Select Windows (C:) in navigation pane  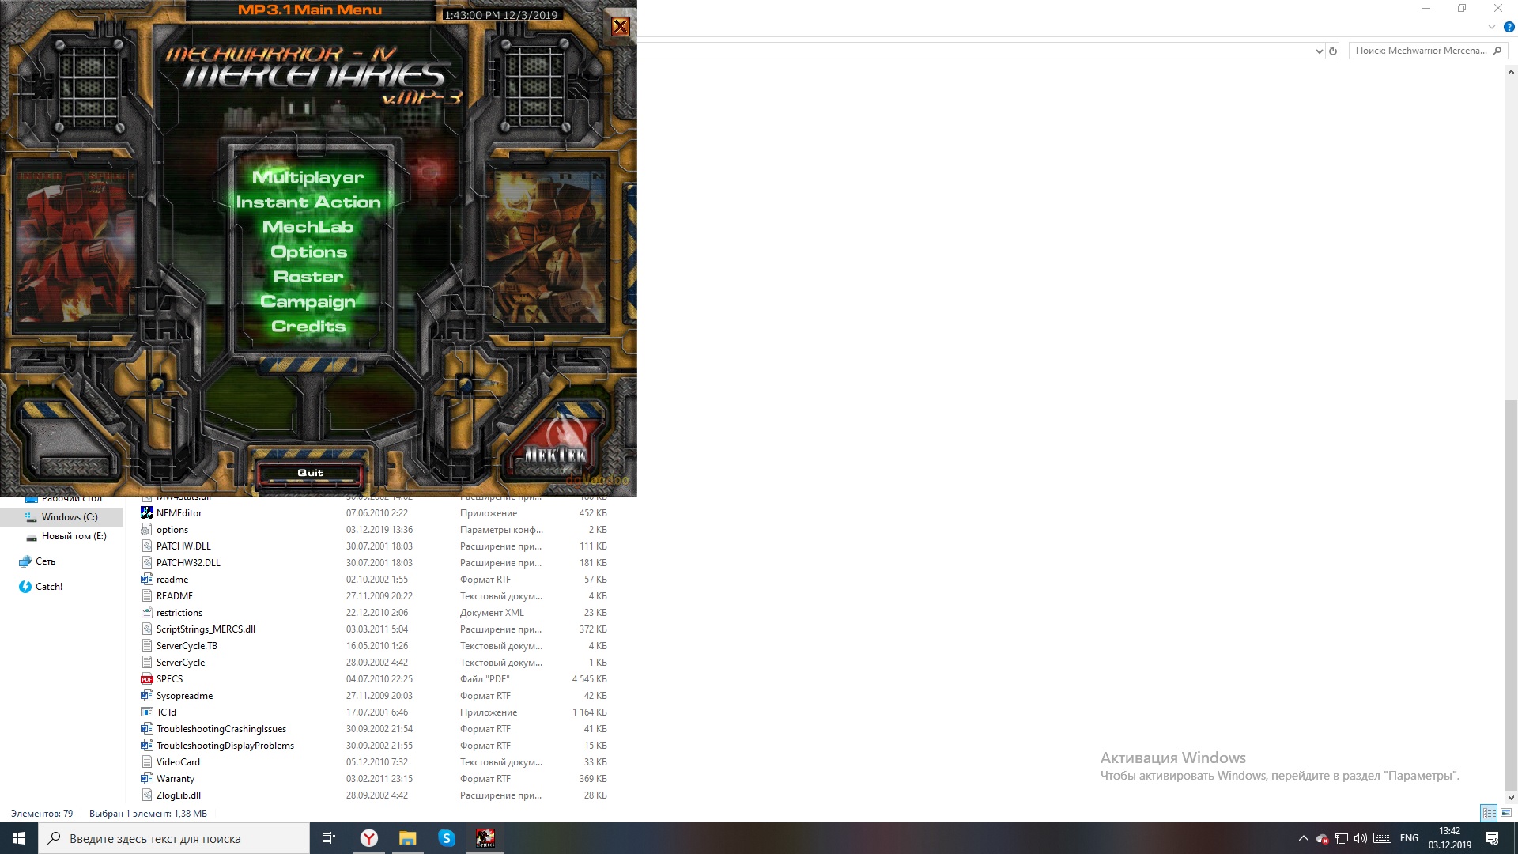pyautogui.click(x=70, y=517)
